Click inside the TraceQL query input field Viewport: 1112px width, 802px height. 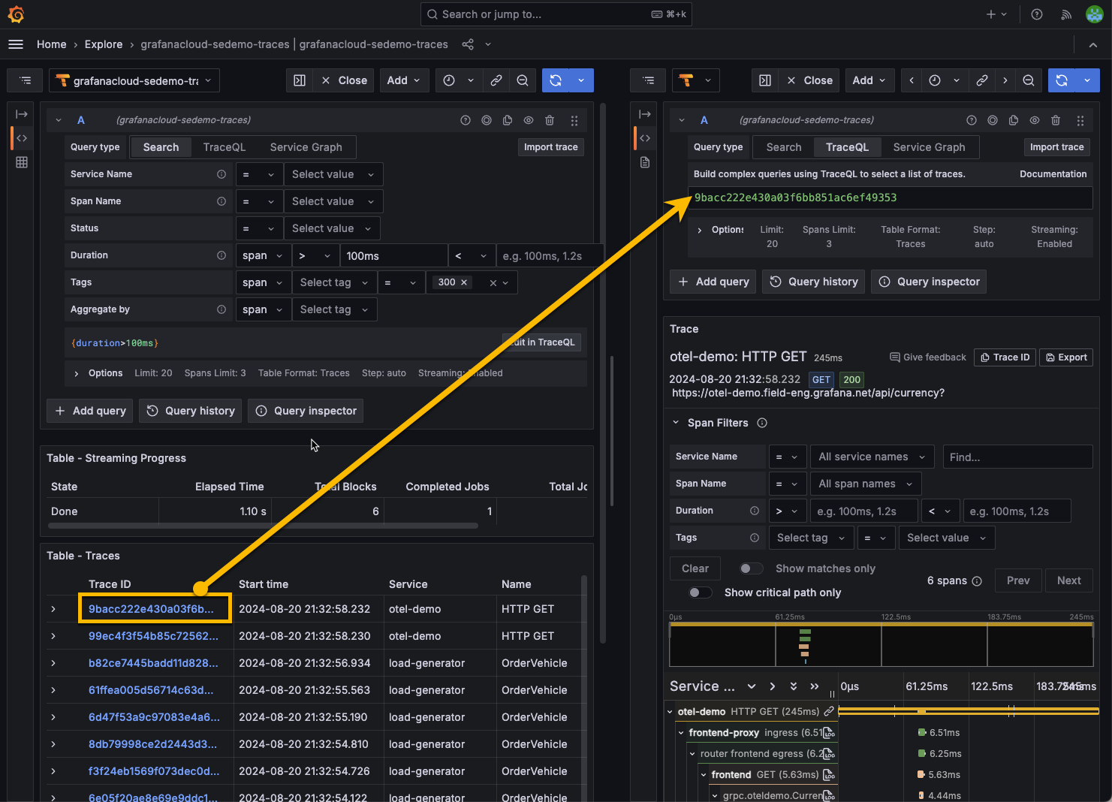click(886, 197)
